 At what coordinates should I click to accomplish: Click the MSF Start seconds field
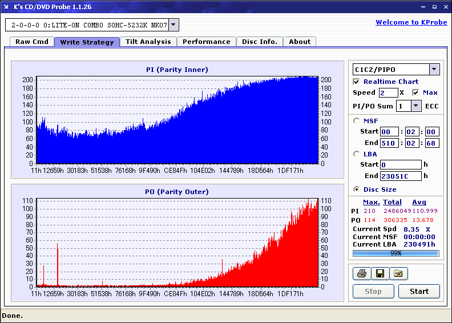pos(411,132)
